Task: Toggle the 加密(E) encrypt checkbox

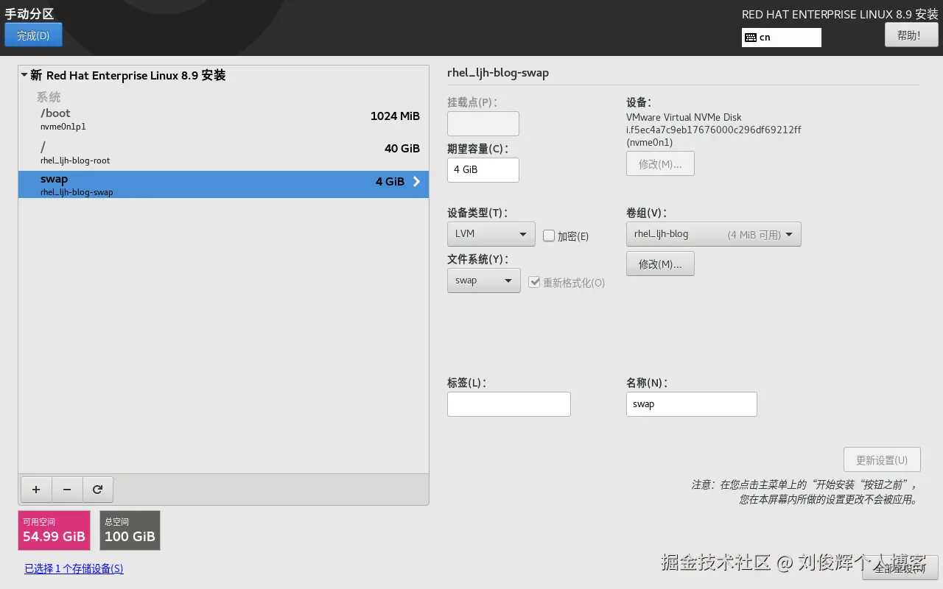Action: (x=549, y=236)
